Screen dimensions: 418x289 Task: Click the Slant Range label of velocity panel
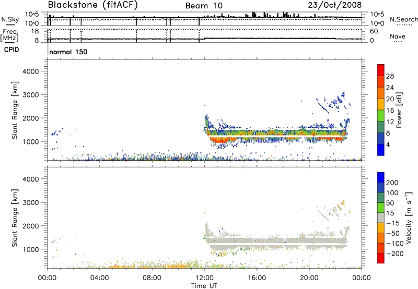[15, 218]
